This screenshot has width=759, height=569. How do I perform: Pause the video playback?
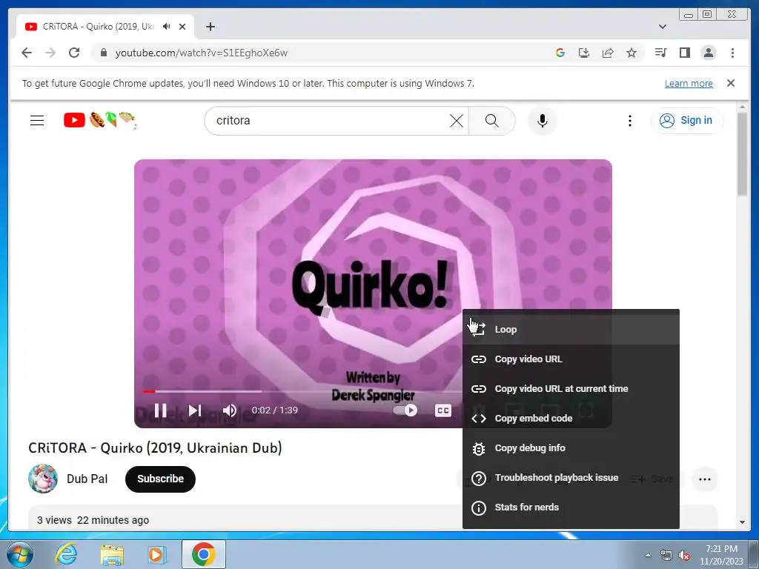click(161, 410)
